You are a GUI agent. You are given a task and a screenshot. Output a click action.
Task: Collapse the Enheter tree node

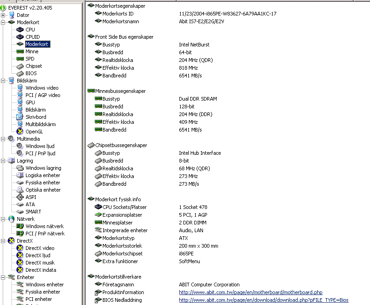(x=3, y=277)
